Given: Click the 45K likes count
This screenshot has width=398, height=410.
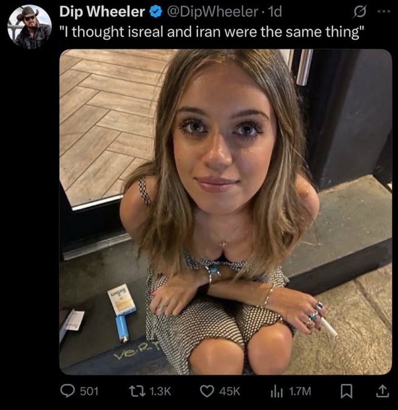Looking at the screenshot, I should 229,391.
